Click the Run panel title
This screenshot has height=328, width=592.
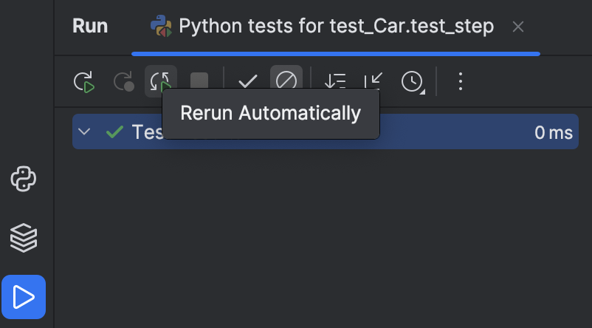(90, 27)
